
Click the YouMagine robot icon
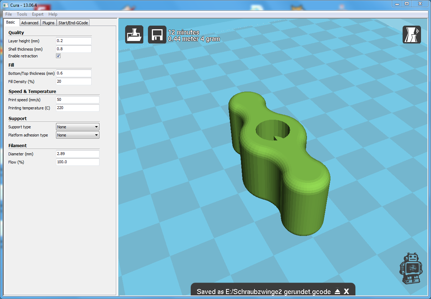pos(411,269)
